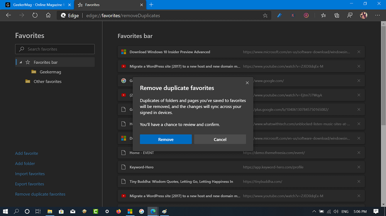Open the blue pen extension icon
The width and height of the screenshot is (386, 216).
click(279, 15)
